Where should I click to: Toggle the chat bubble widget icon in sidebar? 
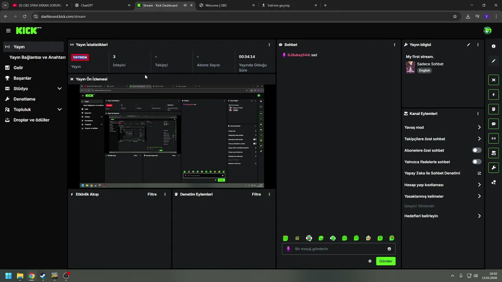coord(493,124)
